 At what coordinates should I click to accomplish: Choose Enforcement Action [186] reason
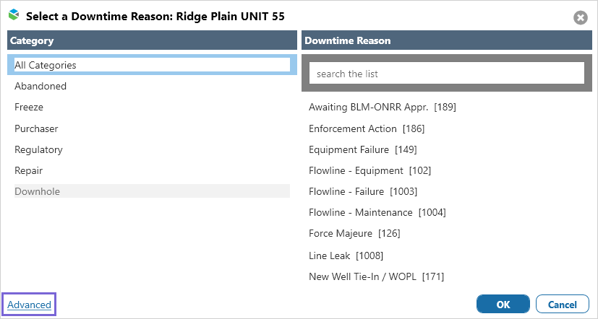[367, 128]
